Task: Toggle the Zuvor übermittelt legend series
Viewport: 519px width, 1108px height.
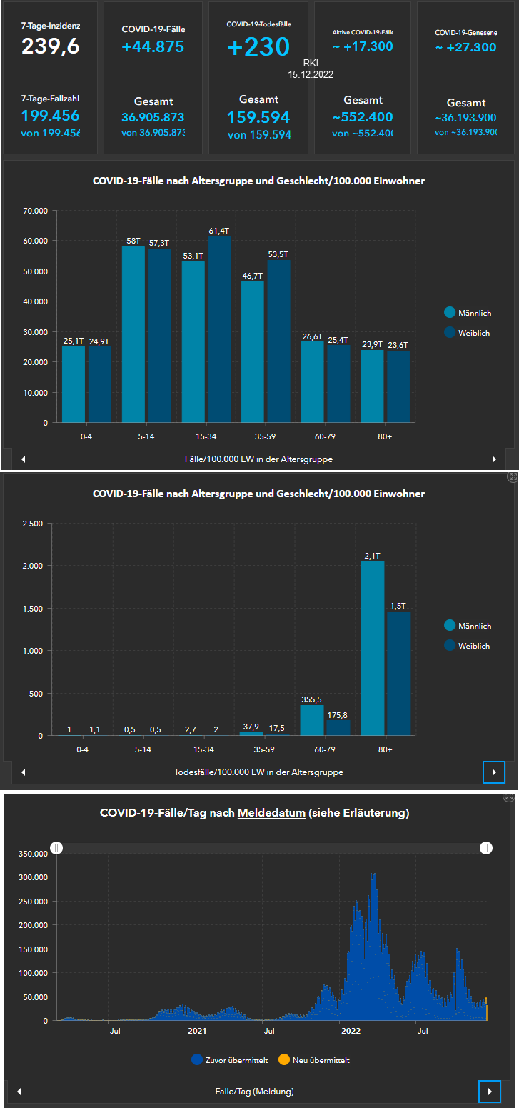Action: 230,1060
